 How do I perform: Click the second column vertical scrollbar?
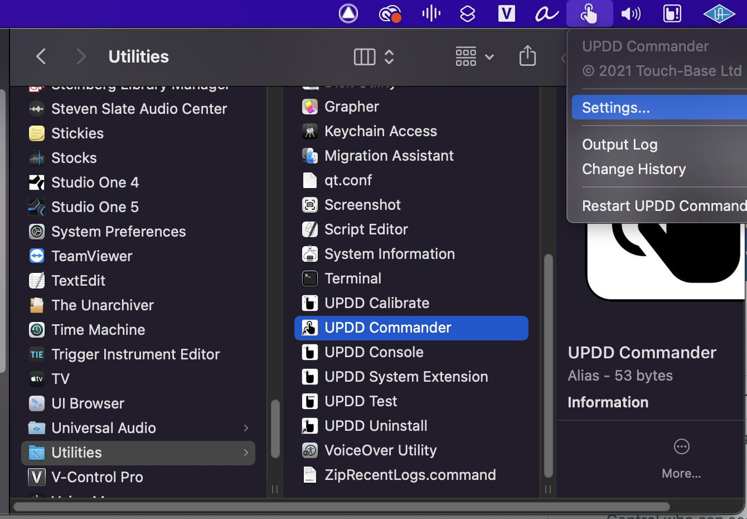pyautogui.click(x=548, y=366)
